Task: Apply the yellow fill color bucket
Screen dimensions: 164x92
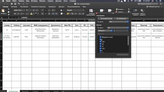Action: (31, 14)
